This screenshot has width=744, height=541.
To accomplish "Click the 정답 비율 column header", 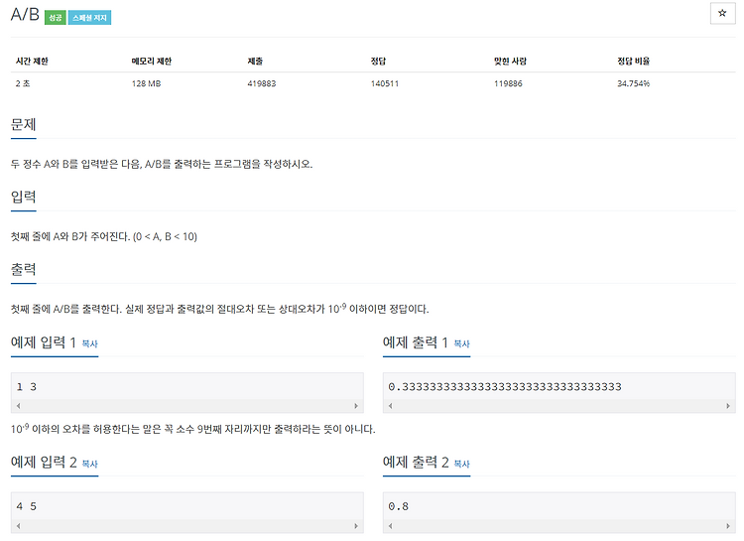I will point(634,61).
